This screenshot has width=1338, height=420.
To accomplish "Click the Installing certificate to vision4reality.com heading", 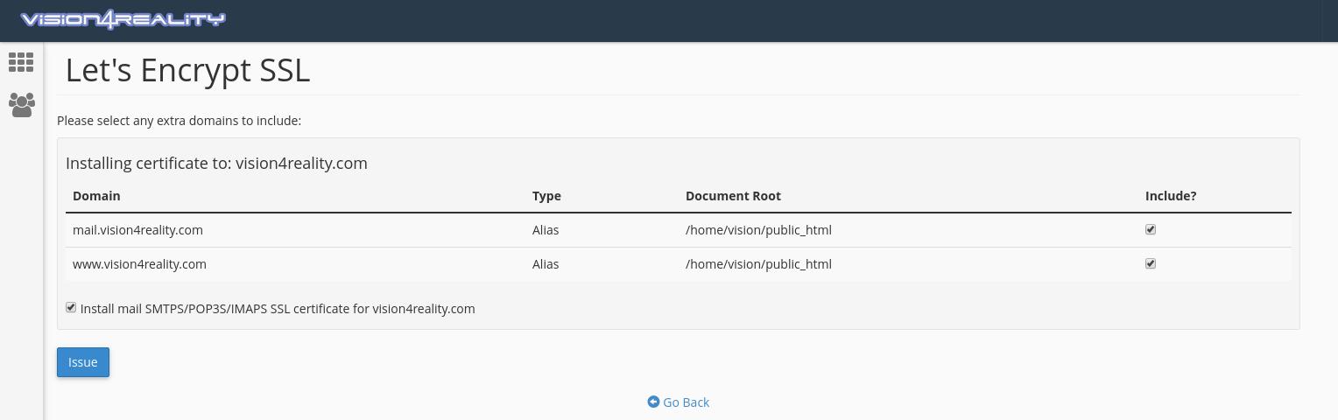I will pos(216,164).
